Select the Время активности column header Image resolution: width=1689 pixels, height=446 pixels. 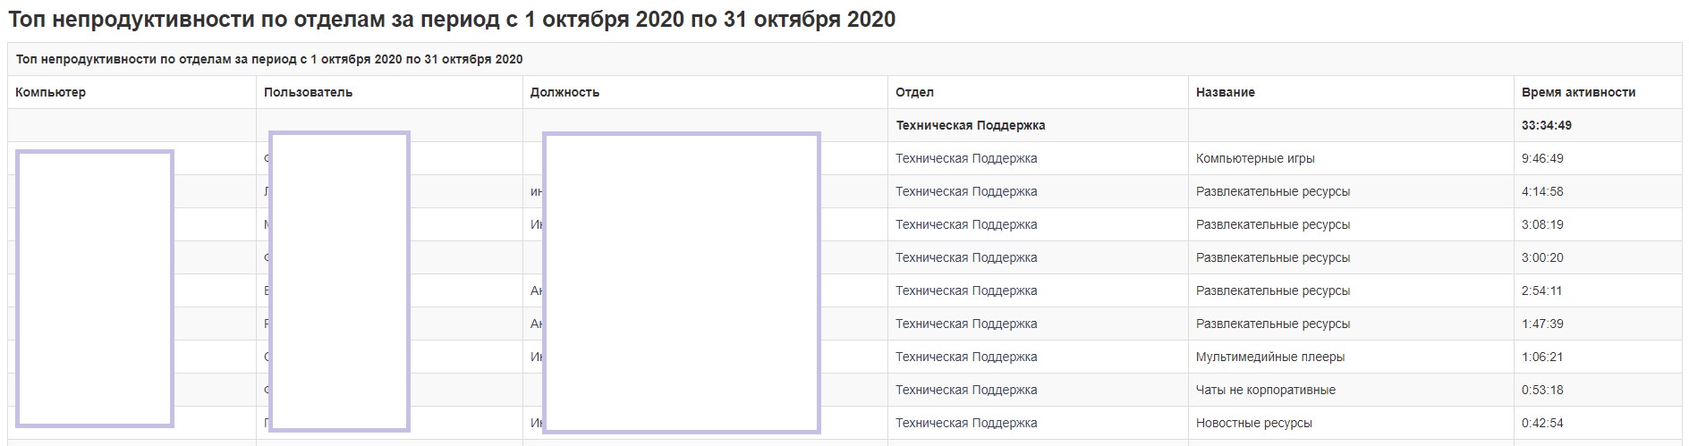click(x=1578, y=92)
